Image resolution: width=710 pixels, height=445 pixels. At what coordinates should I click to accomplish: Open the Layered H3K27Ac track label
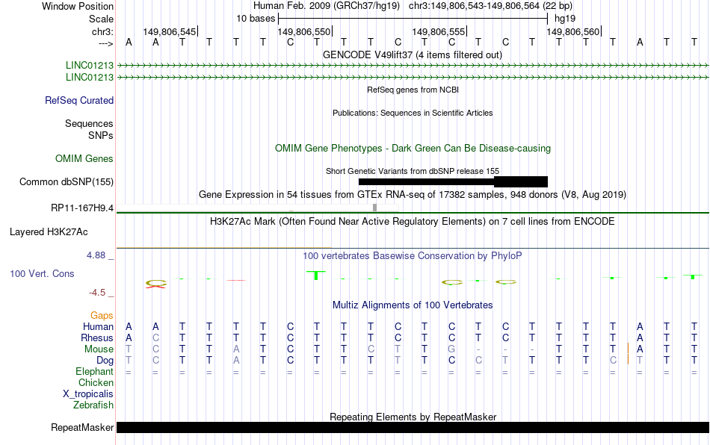point(49,232)
